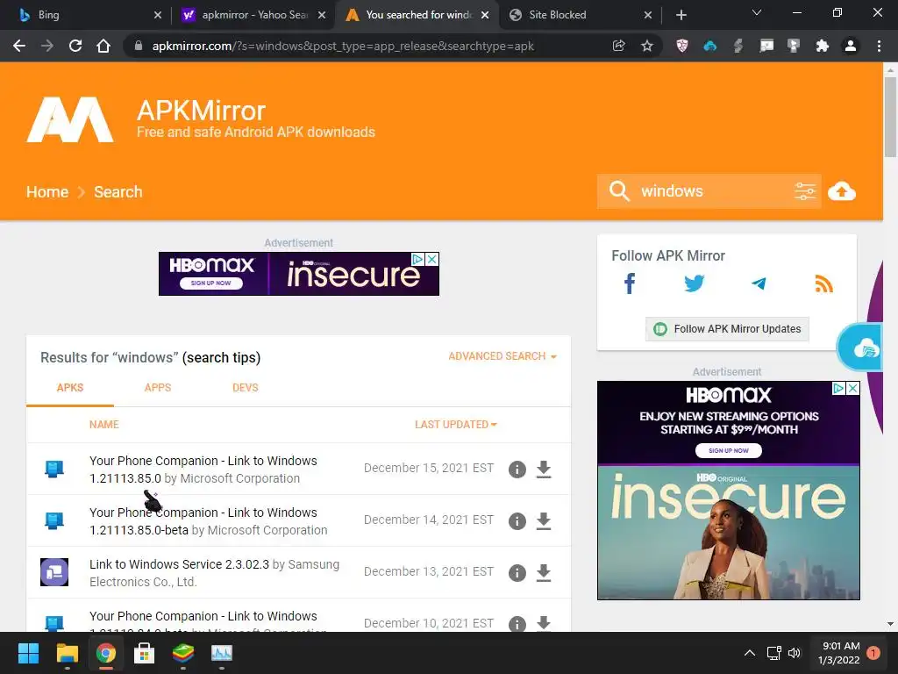Download the 1.21113.85.0-beta release
The width and height of the screenshot is (898, 674).
(x=544, y=521)
